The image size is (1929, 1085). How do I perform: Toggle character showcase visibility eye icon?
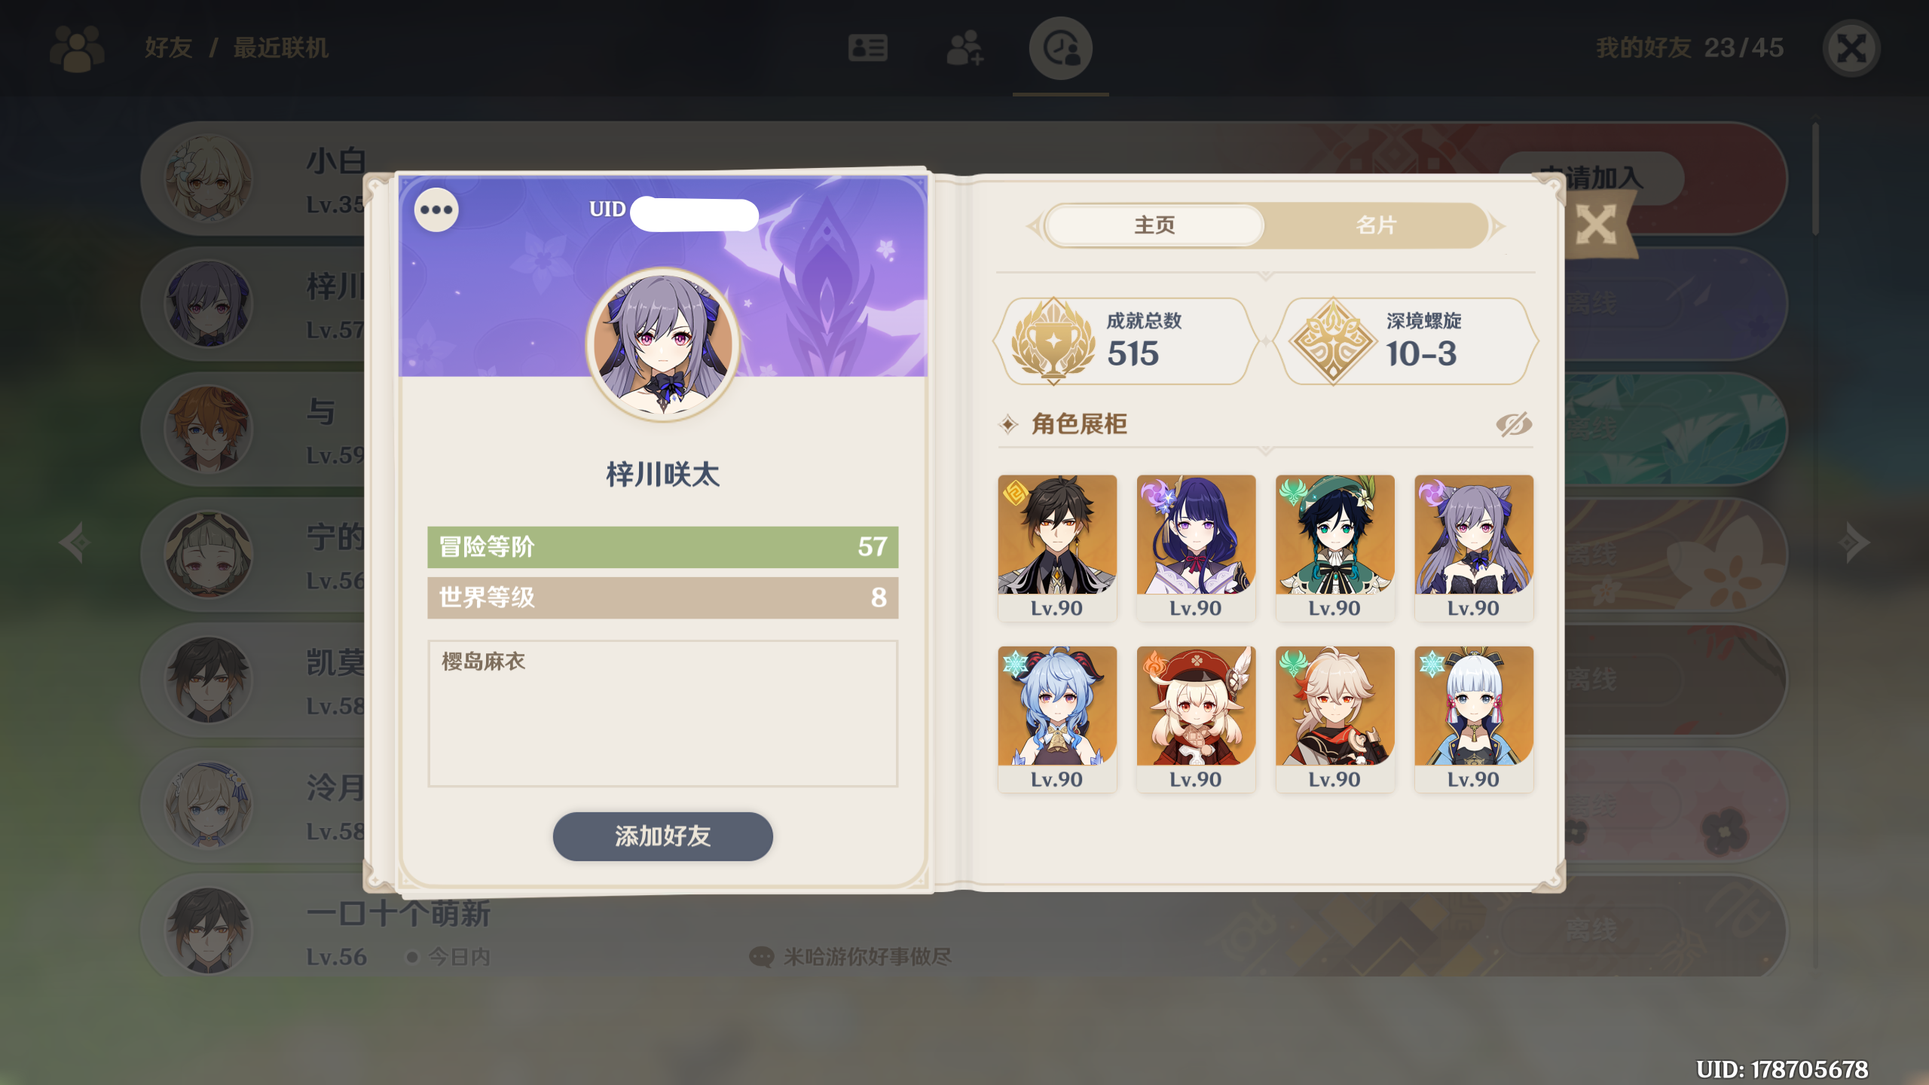(1513, 424)
